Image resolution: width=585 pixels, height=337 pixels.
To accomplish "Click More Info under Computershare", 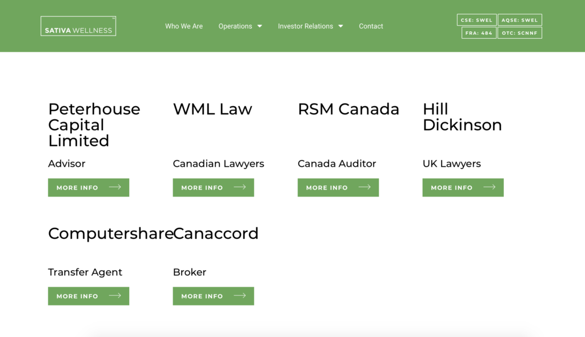I will click(89, 296).
